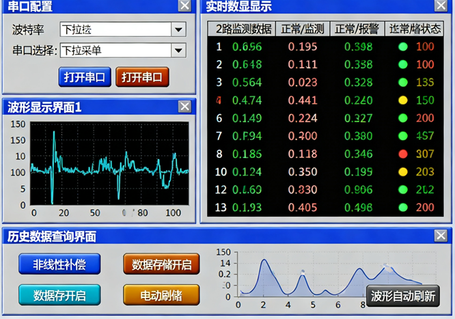Close the 波形显示界面1 panel
The image size is (455, 319).
tap(184, 107)
